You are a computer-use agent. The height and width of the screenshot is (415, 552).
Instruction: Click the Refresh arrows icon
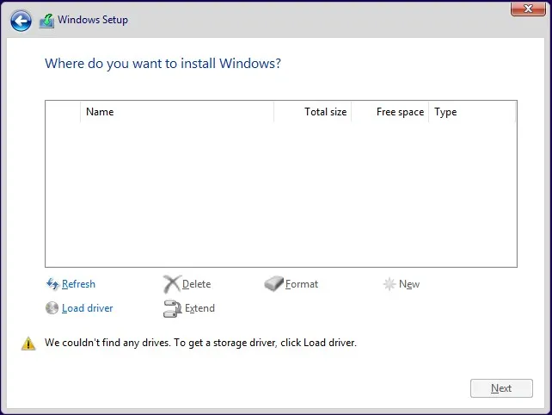coord(52,284)
